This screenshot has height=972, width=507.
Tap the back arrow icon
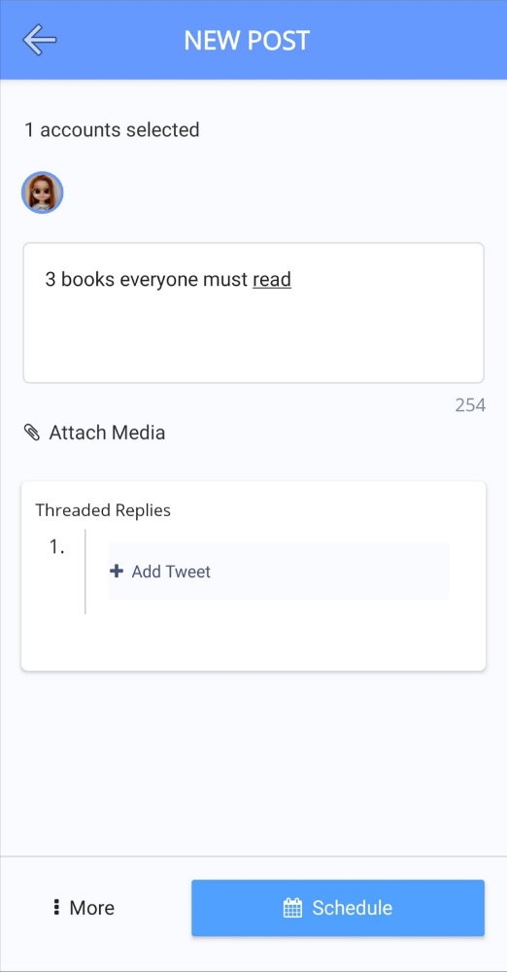(40, 40)
